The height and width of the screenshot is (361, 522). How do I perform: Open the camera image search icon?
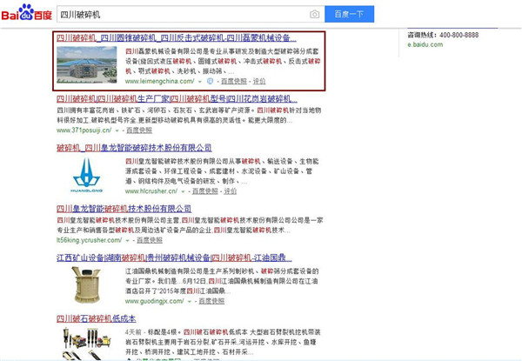click(x=314, y=14)
